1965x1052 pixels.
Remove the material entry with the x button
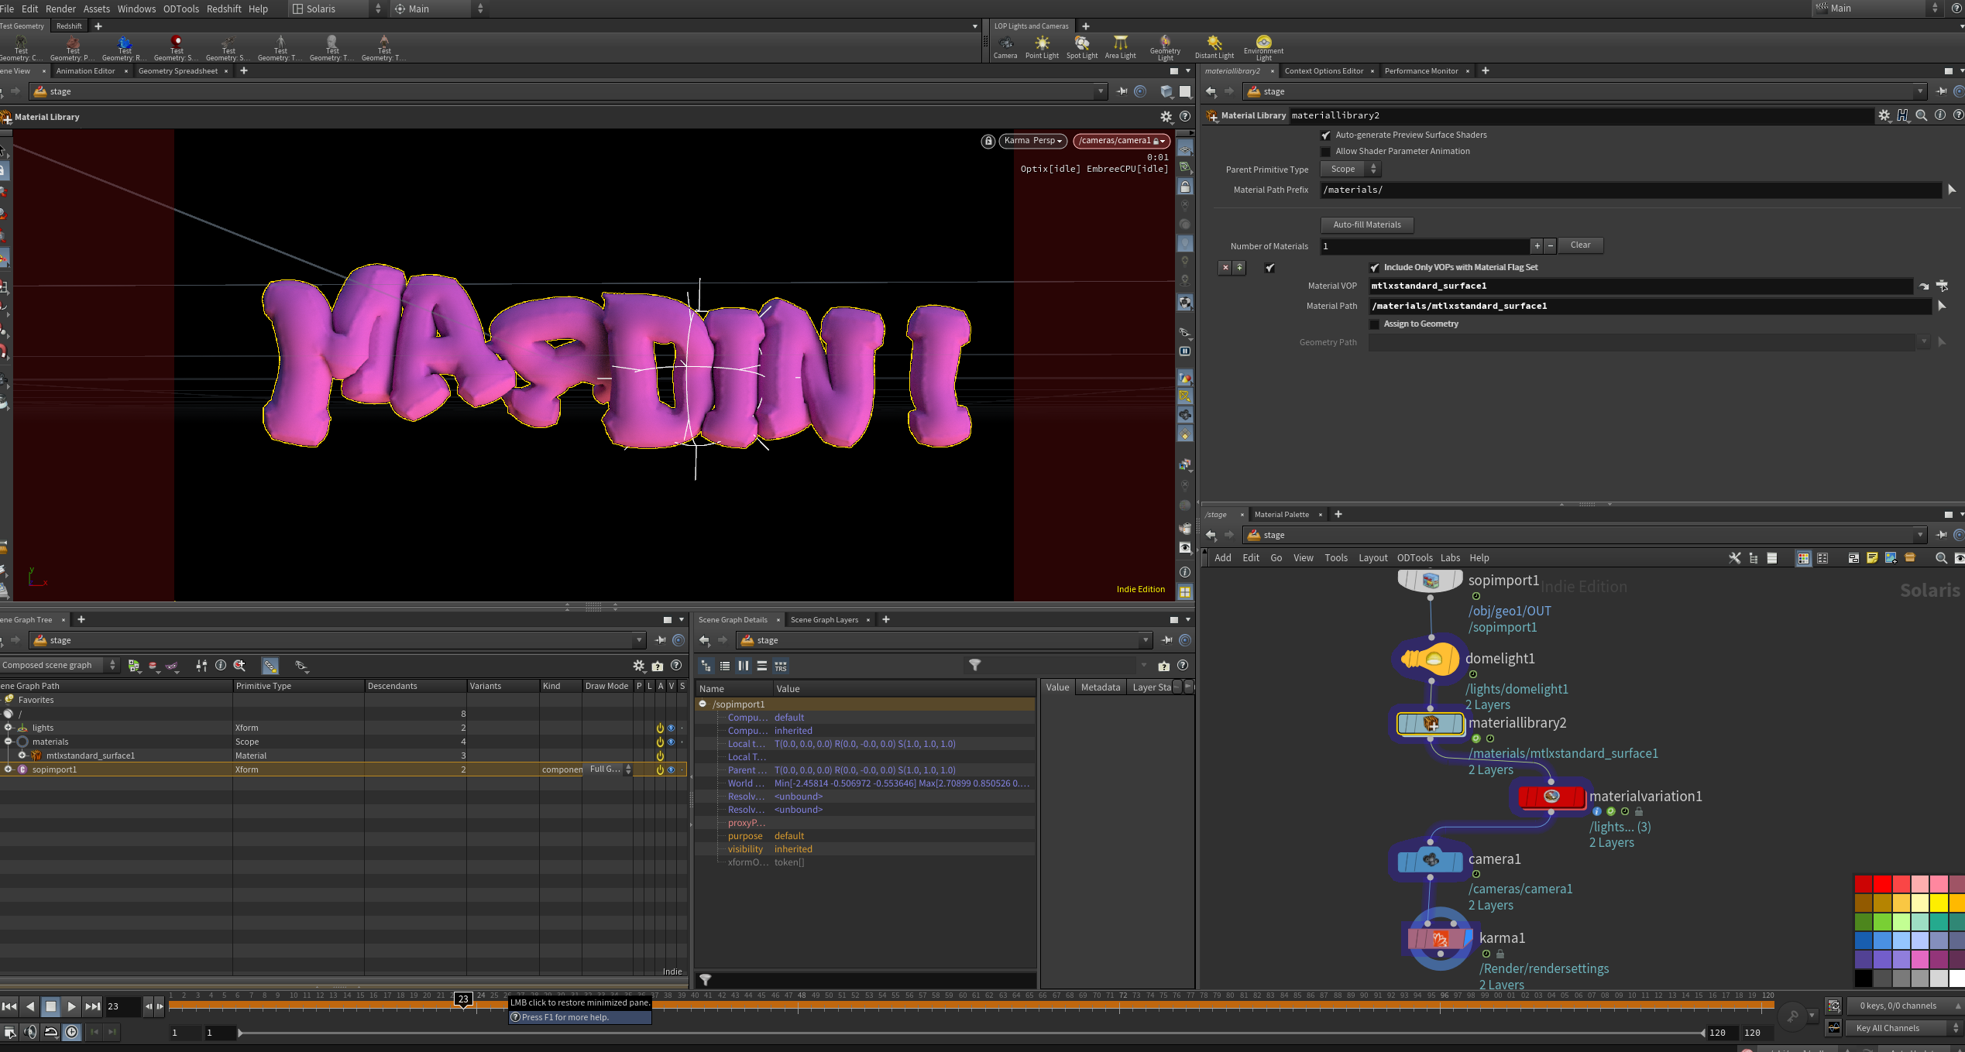tap(1225, 268)
